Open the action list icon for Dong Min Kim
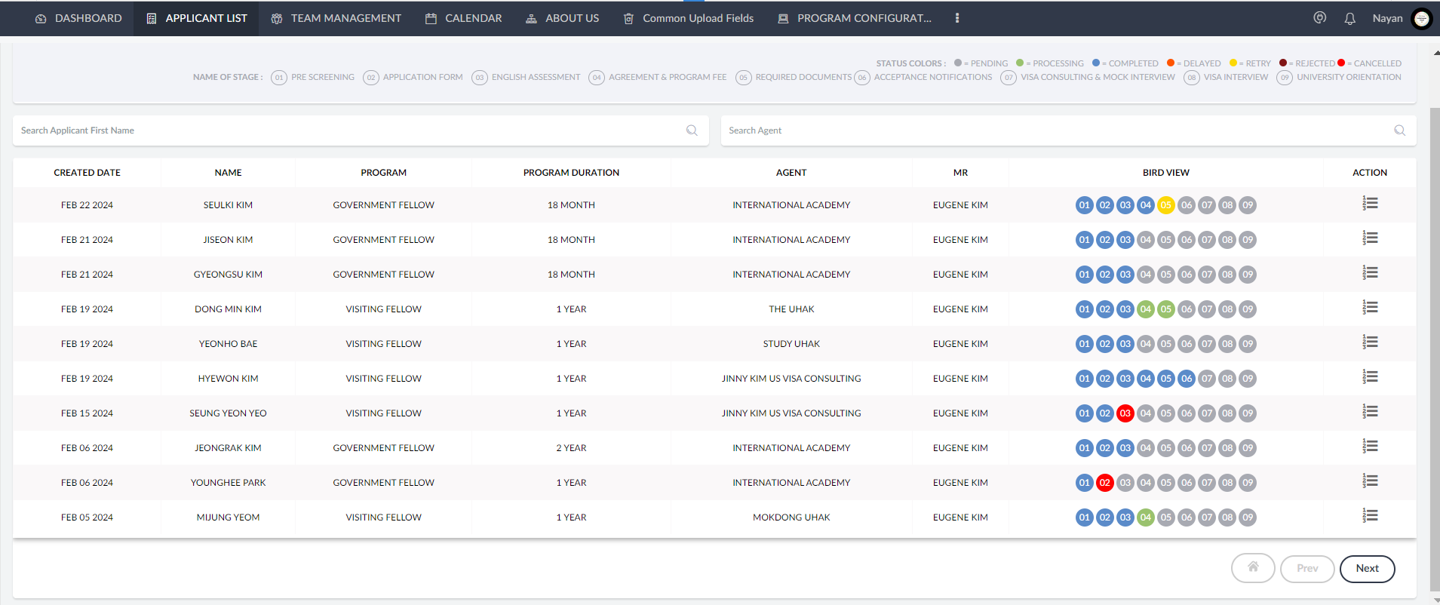Screen dimensions: 1440x605 point(1370,308)
